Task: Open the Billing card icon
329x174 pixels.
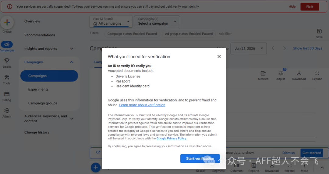Action: pos(7,94)
